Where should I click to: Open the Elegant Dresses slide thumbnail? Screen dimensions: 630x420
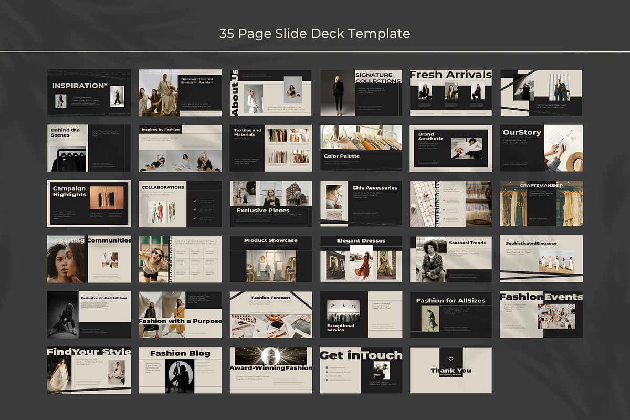pos(361,259)
